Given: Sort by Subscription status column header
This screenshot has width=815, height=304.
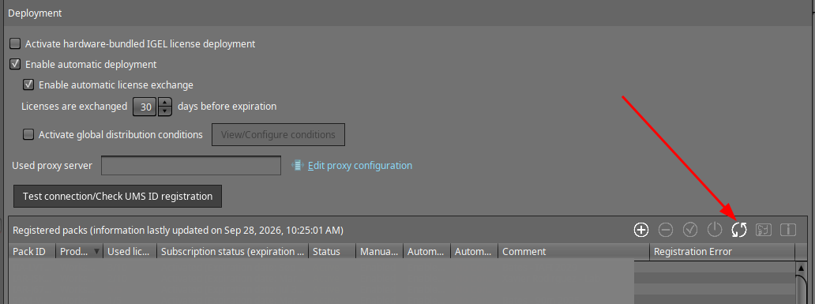Looking at the screenshot, I should click(233, 252).
